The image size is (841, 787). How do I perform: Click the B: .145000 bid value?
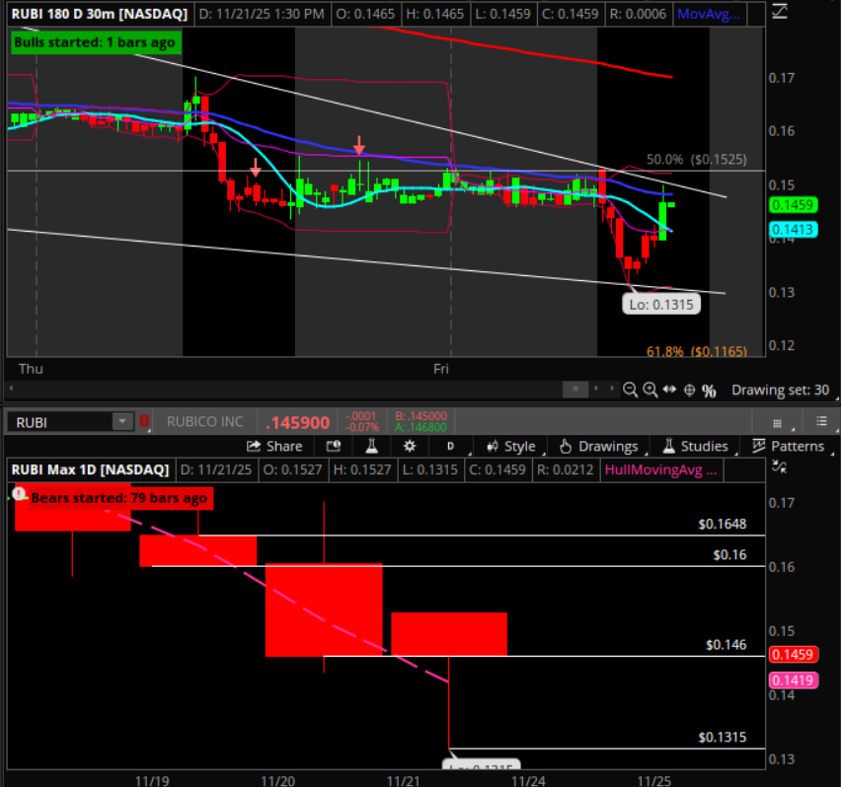coord(420,416)
